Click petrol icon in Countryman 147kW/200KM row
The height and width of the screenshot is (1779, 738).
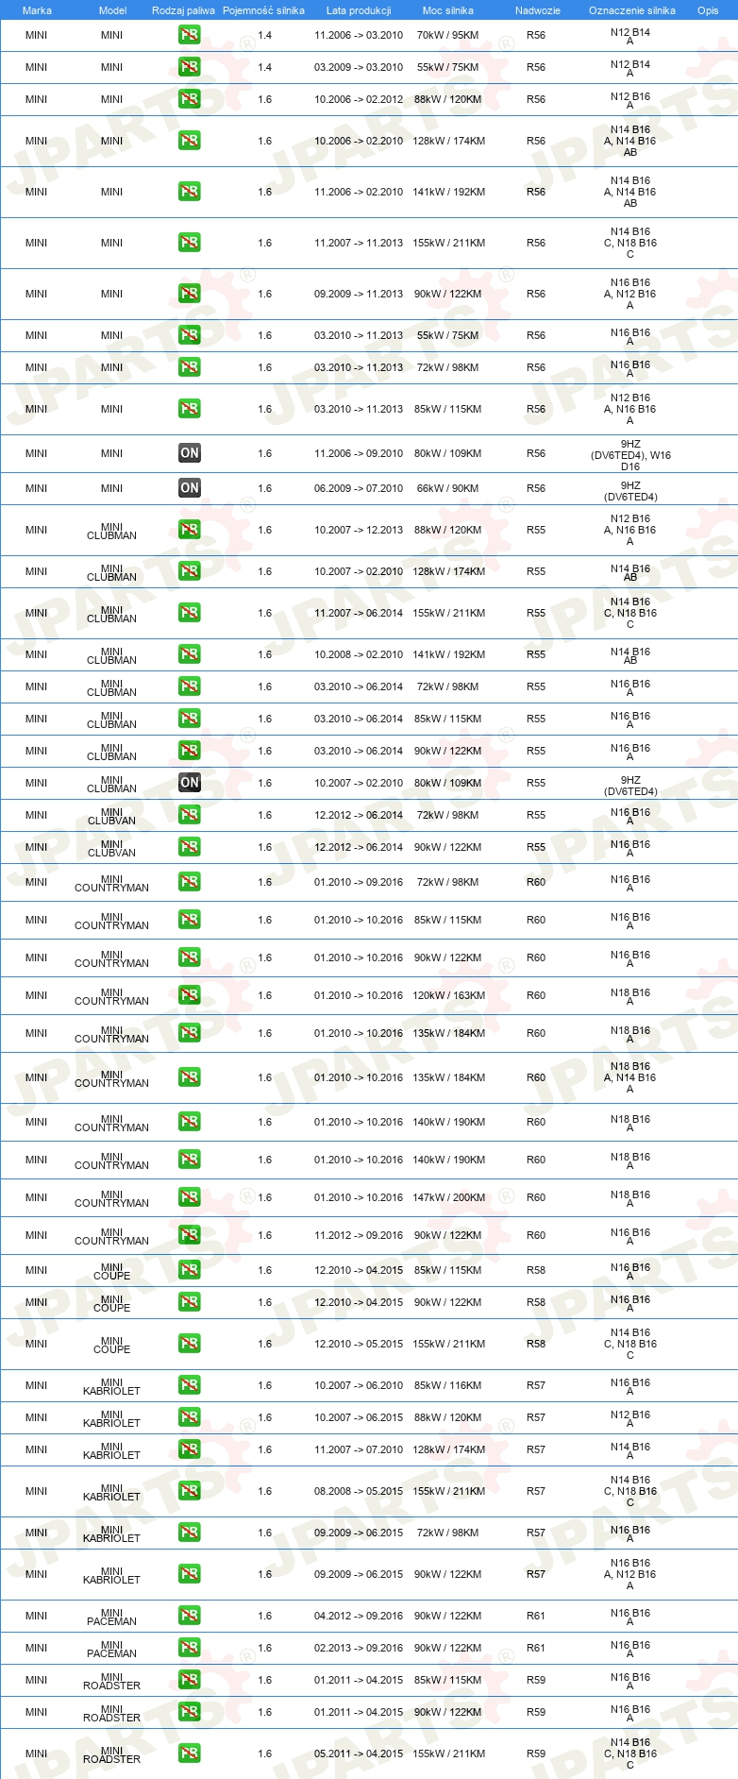pos(190,1197)
